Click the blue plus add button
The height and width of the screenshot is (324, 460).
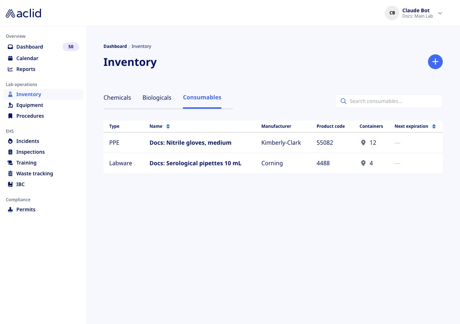click(x=435, y=62)
